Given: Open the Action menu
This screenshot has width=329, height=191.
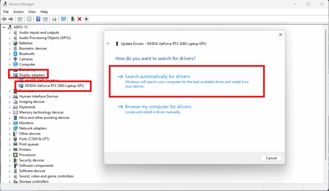Looking at the screenshot, I should click(18, 12).
